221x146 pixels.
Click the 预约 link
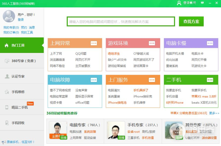24,28
